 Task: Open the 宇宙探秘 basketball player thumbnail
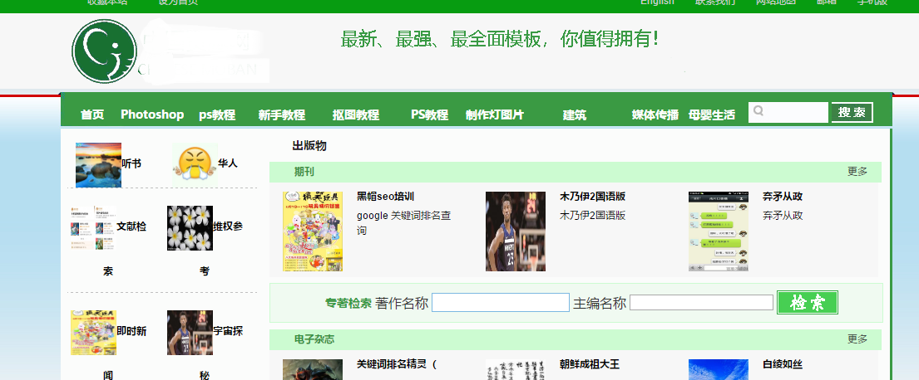coord(190,333)
